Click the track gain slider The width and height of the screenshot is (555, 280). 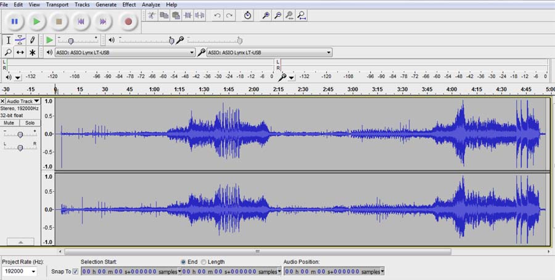coord(20,134)
